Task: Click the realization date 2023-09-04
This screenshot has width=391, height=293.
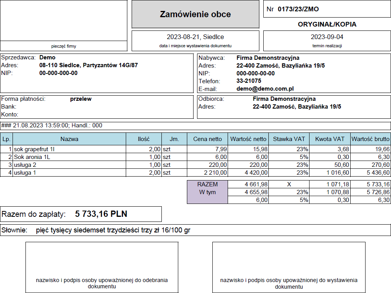Action: [327, 37]
